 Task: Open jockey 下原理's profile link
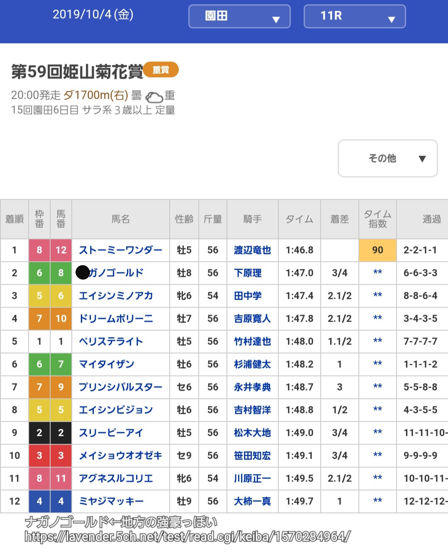point(248,273)
